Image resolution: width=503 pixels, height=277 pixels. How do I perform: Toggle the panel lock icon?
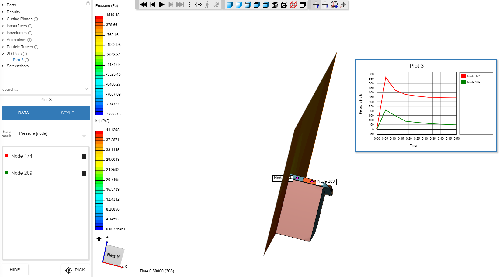pyautogui.click(x=88, y=3)
